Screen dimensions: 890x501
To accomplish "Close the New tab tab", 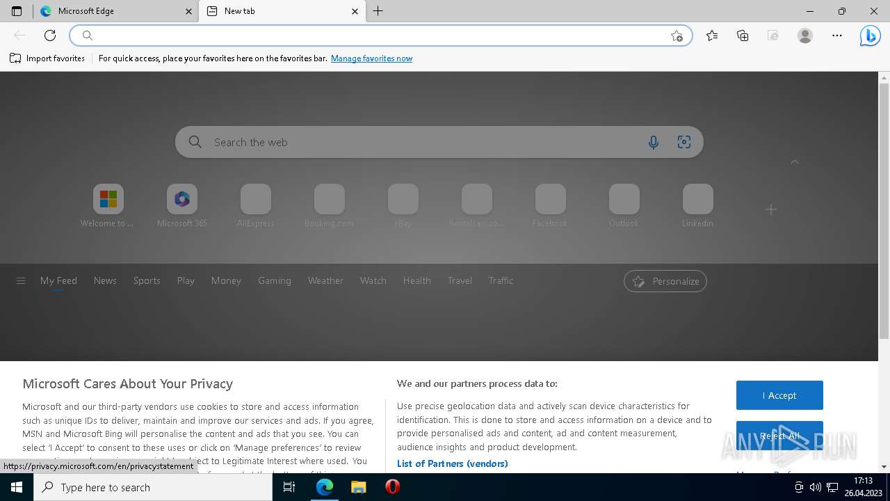I will click(355, 11).
